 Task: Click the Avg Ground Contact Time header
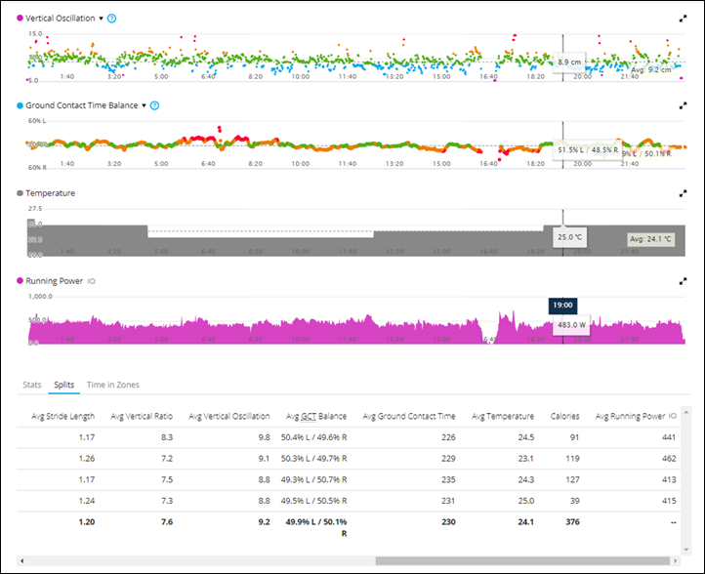tap(409, 416)
